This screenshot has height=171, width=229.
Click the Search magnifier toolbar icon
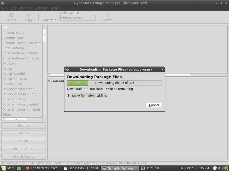point(107,15)
